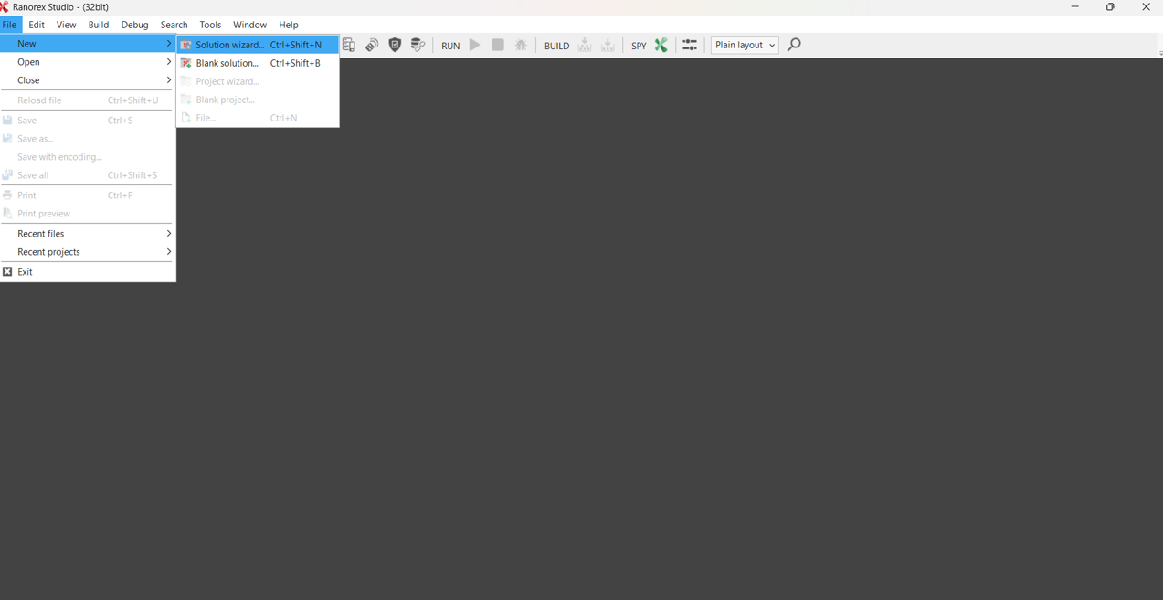The image size is (1163, 600).
Task: Open the Window menu
Action: point(249,25)
